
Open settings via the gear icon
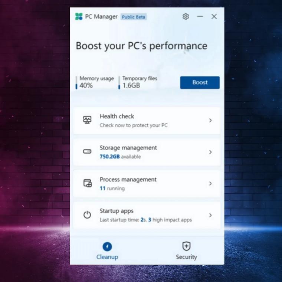point(186,17)
